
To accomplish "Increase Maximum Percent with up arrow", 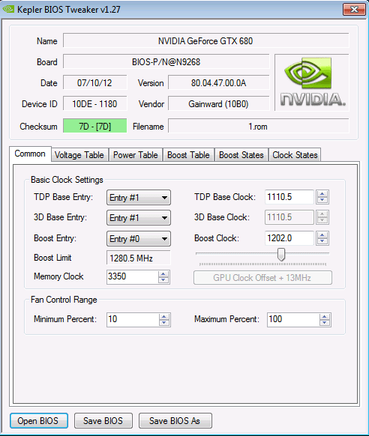I will pyautogui.click(x=325, y=317).
